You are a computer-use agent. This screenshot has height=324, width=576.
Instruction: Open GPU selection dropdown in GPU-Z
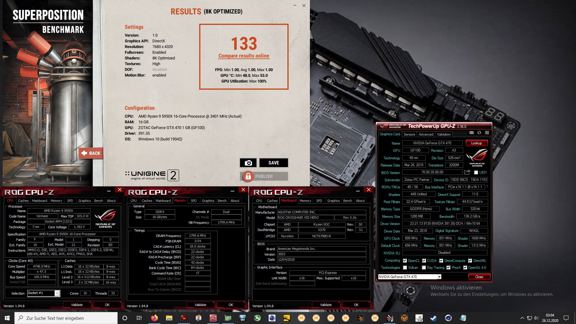(x=409, y=277)
